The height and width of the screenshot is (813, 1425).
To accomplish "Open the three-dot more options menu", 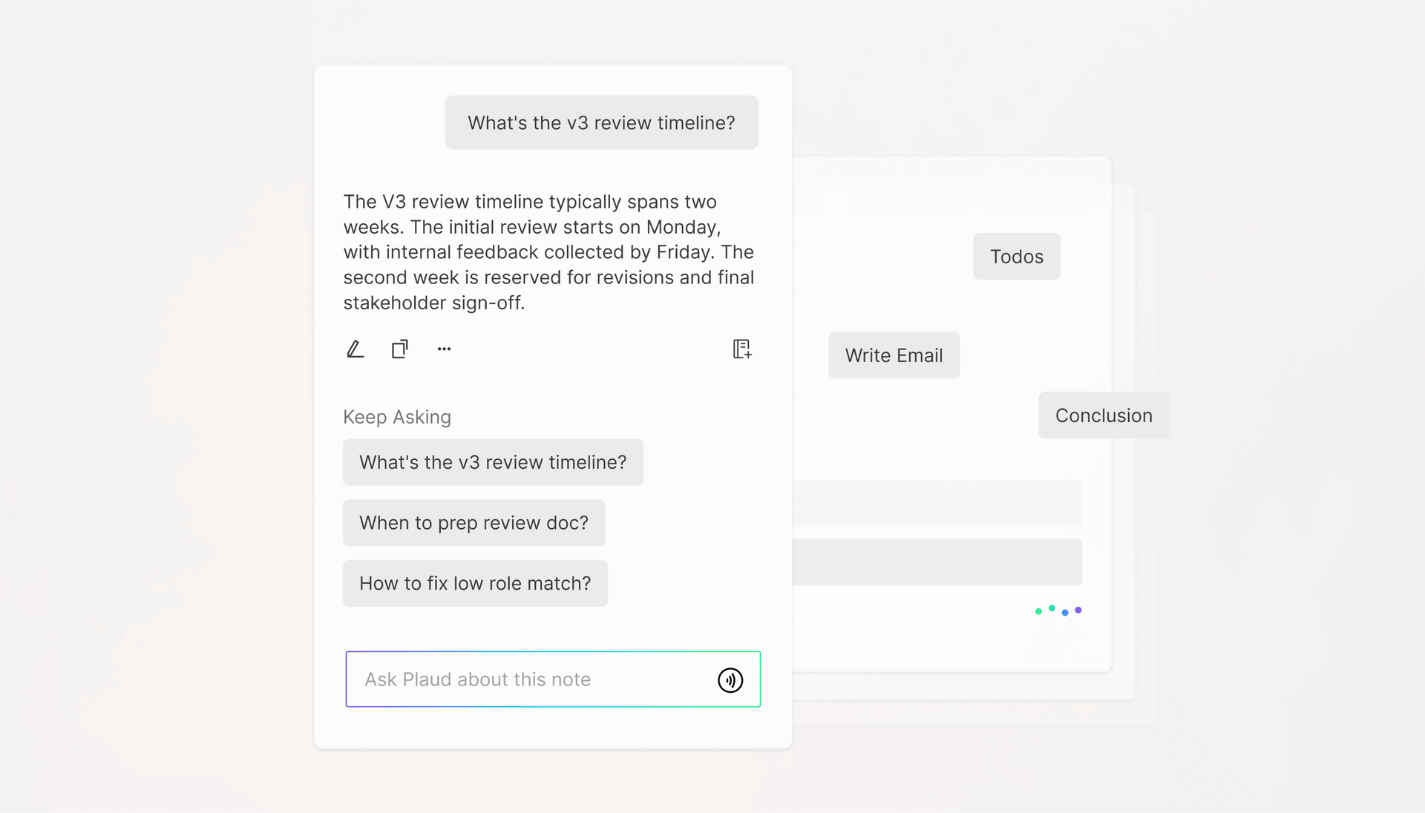I will 444,349.
